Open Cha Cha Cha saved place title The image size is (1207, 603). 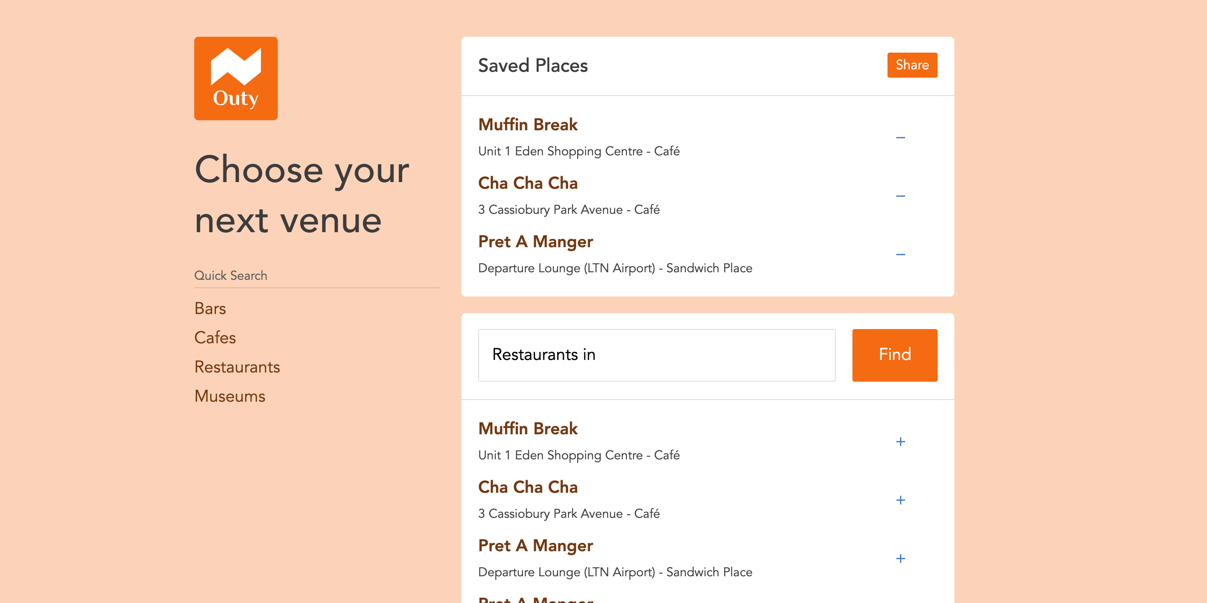(527, 183)
